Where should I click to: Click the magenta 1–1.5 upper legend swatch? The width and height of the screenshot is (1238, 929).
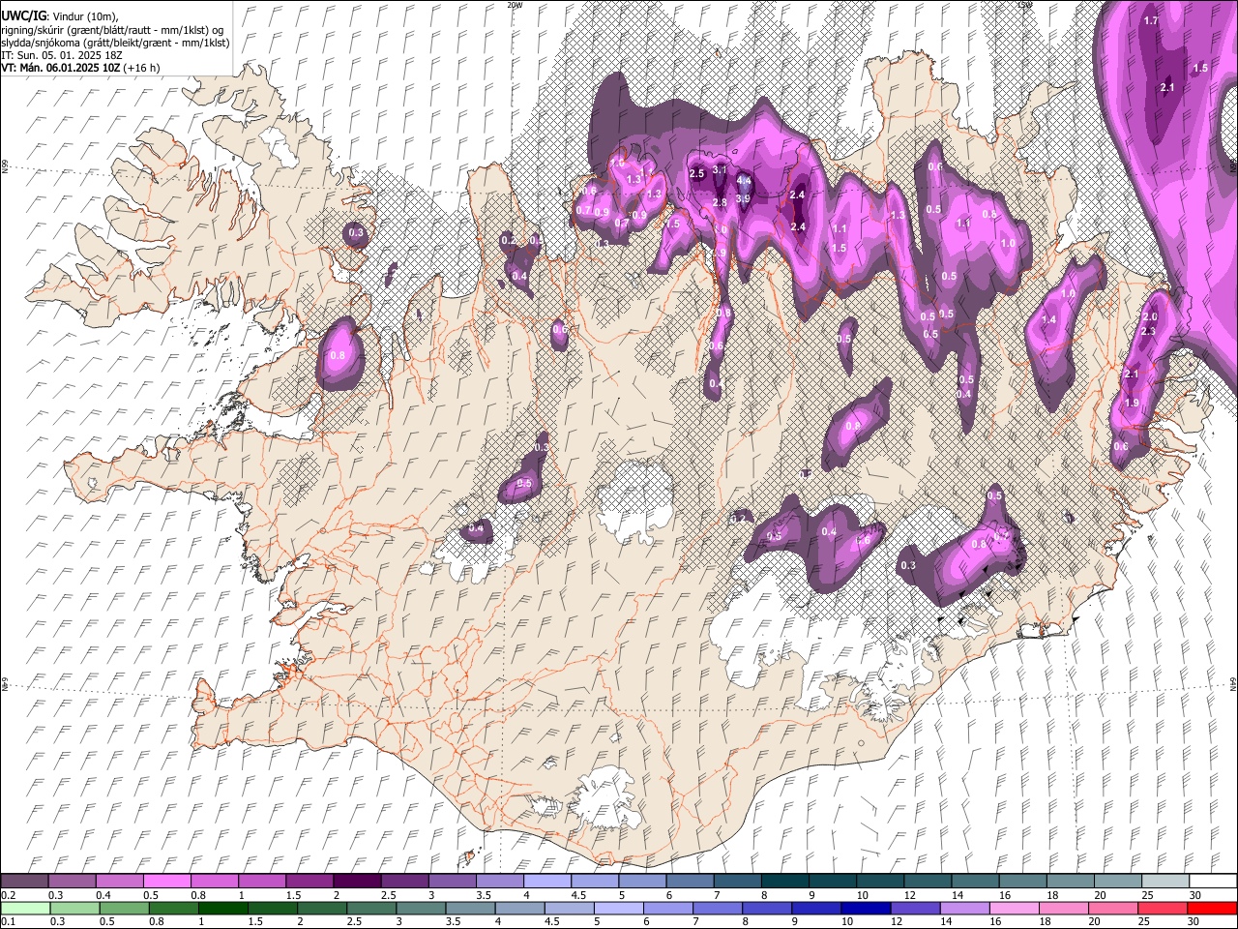(261, 882)
